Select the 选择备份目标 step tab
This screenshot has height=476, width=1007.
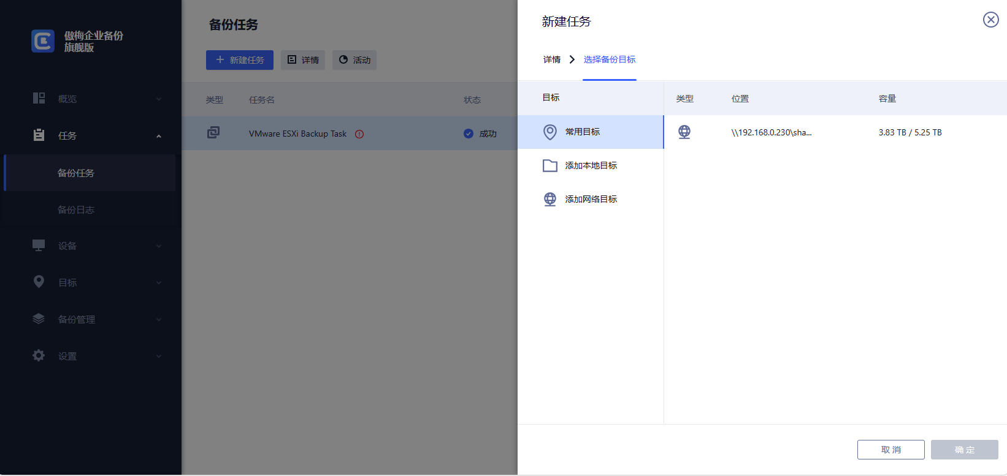pyautogui.click(x=609, y=59)
